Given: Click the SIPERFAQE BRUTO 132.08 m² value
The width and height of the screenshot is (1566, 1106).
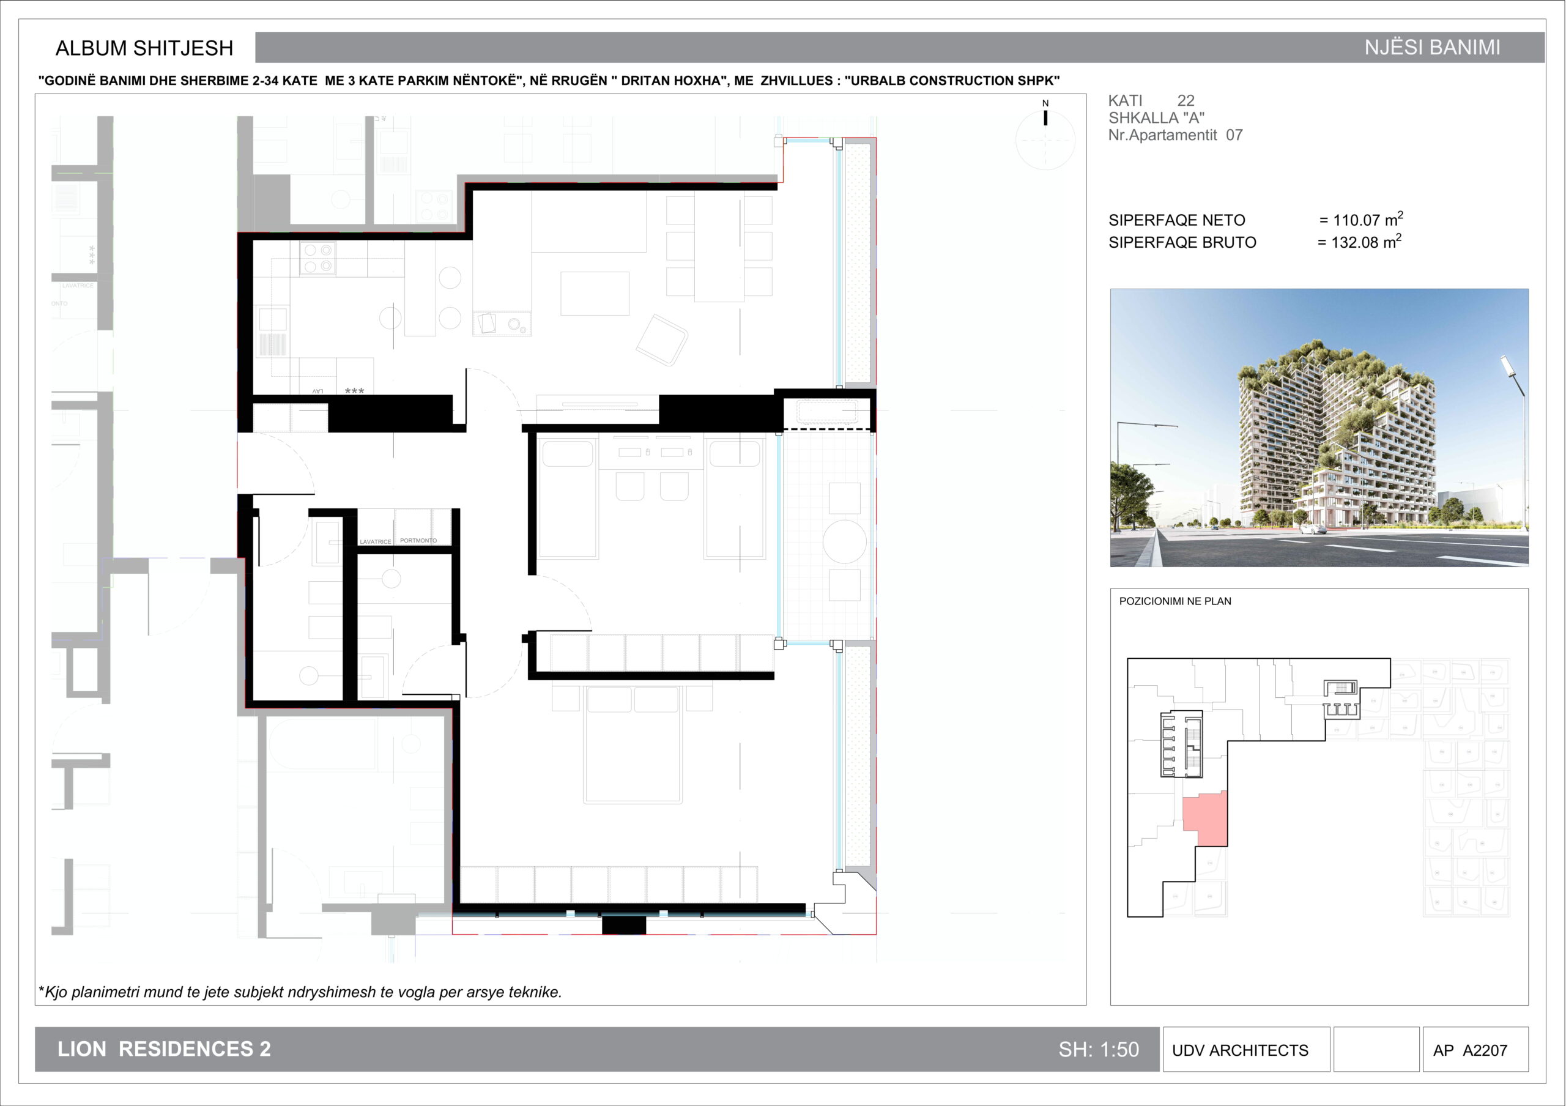Looking at the screenshot, I should click(1359, 242).
